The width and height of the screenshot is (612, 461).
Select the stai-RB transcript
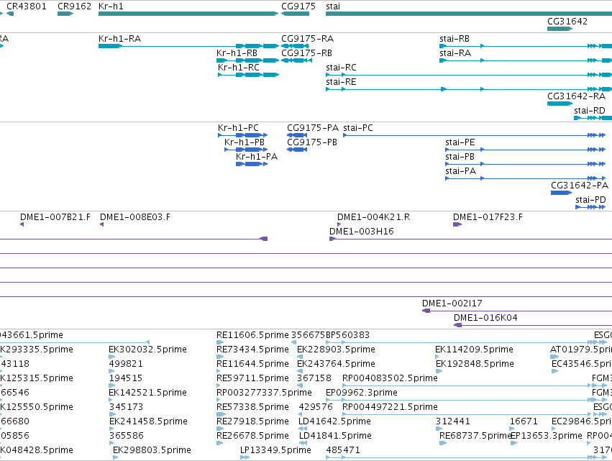pos(526,46)
